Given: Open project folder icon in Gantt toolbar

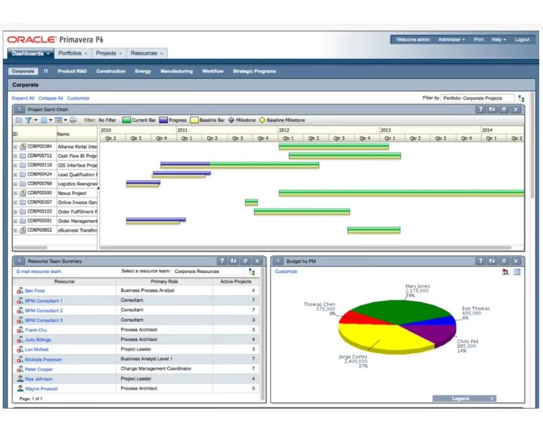Looking at the screenshot, I should tap(19, 120).
